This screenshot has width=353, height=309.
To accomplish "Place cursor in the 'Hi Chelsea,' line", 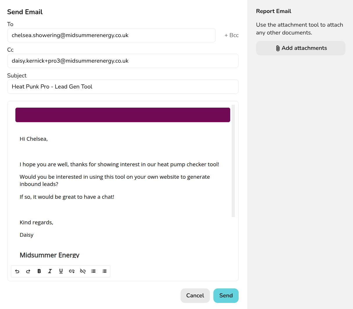I will click(x=34, y=139).
